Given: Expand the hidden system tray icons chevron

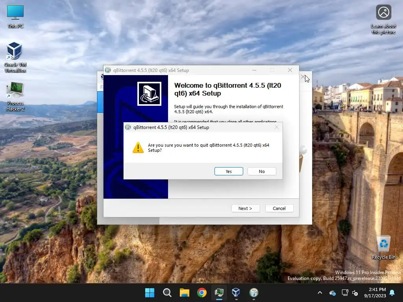Looking at the screenshot, I should pyautogui.click(x=320, y=293).
